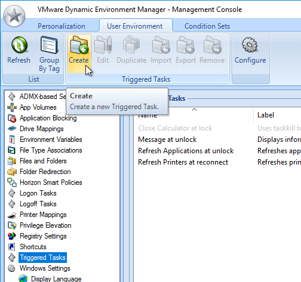Select the Message at unlock task
The width and height of the screenshot is (301, 282).
[167, 140]
